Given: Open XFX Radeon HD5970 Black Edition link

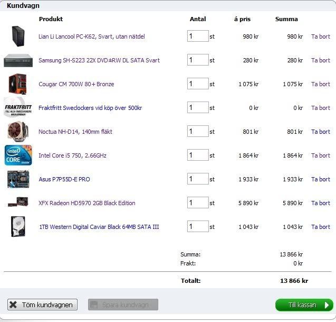Looking at the screenshot, I should (x=87, y=203).
